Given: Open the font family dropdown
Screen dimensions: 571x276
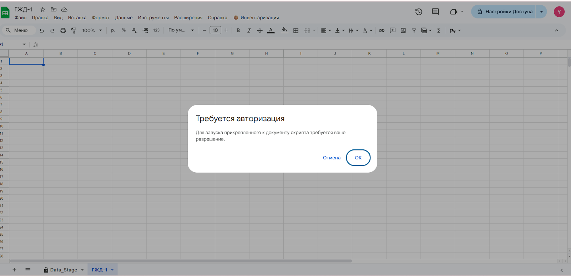Looking at the screenshot, I should (x=181, y=30).
